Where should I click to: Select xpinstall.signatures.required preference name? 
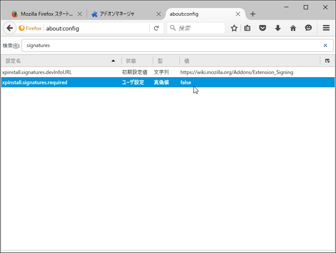(34, 82)
